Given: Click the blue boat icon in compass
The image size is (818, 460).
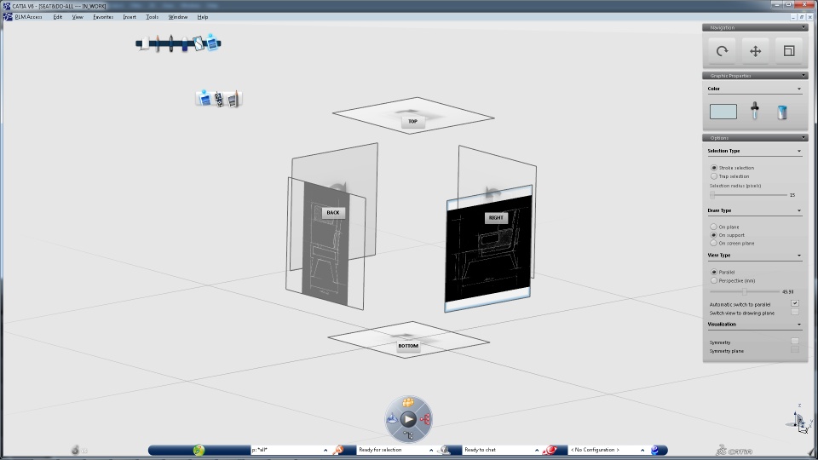Looking at the screenshot, I should [x=392, y=418].
